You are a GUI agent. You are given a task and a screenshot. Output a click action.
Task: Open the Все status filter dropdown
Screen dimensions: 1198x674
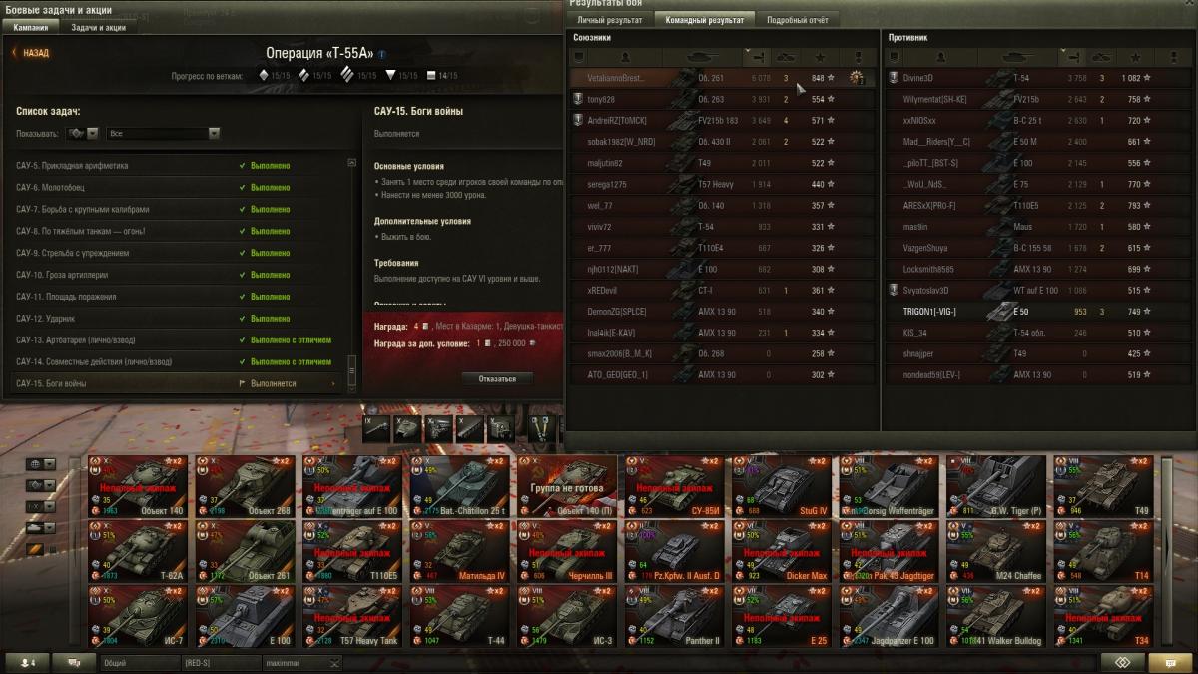click(164, 133)
